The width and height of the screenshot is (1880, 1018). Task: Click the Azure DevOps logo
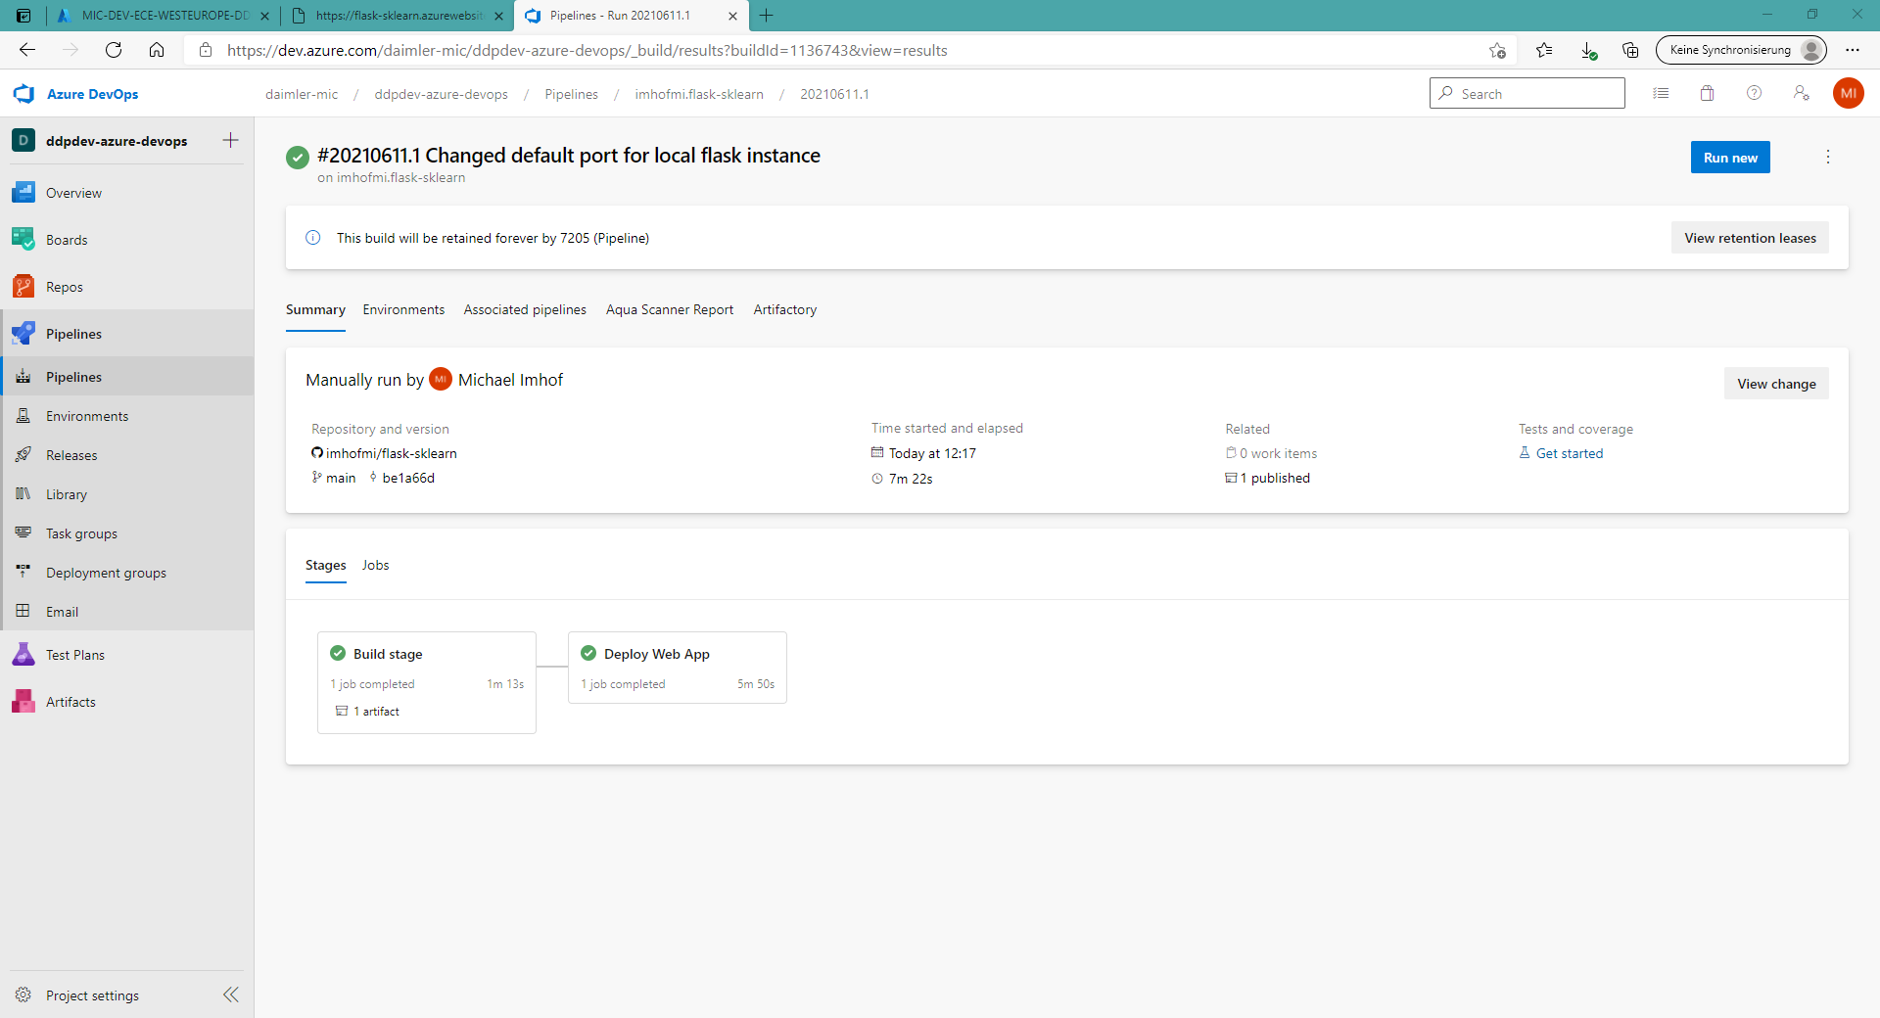click(x=23, y=94)
